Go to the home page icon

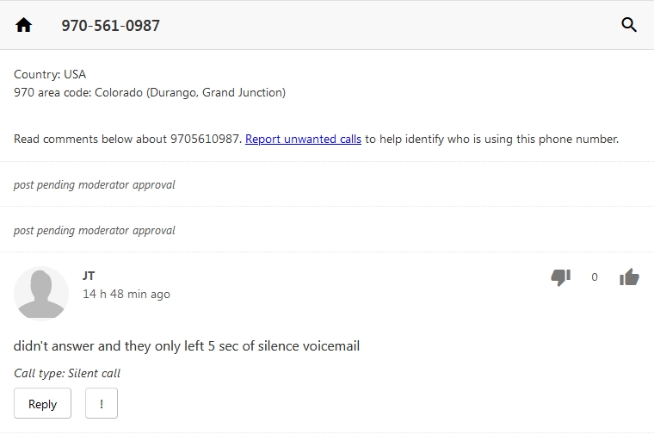coord(24,25)
